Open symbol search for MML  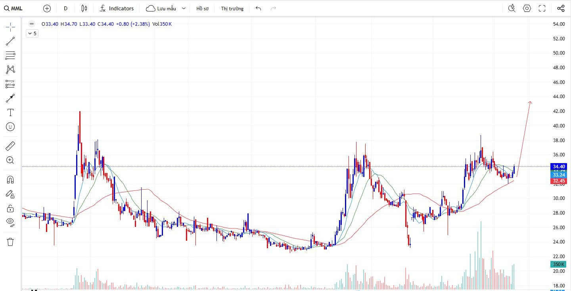pyautogui.click(x=13, y=8)
